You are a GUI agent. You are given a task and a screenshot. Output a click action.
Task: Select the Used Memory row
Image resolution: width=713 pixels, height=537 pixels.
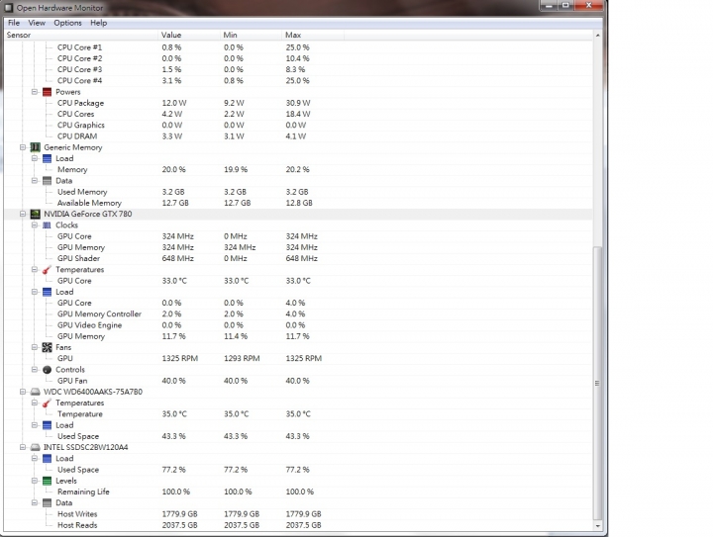point(298,192)
